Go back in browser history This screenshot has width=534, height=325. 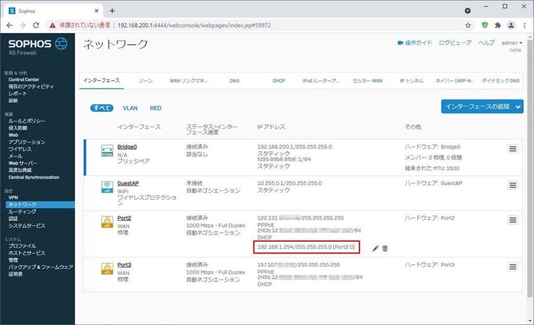pos(9,25)
